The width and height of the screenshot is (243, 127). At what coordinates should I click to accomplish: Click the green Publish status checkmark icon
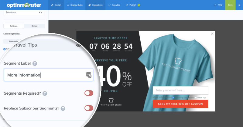click(x=139, y=5)
